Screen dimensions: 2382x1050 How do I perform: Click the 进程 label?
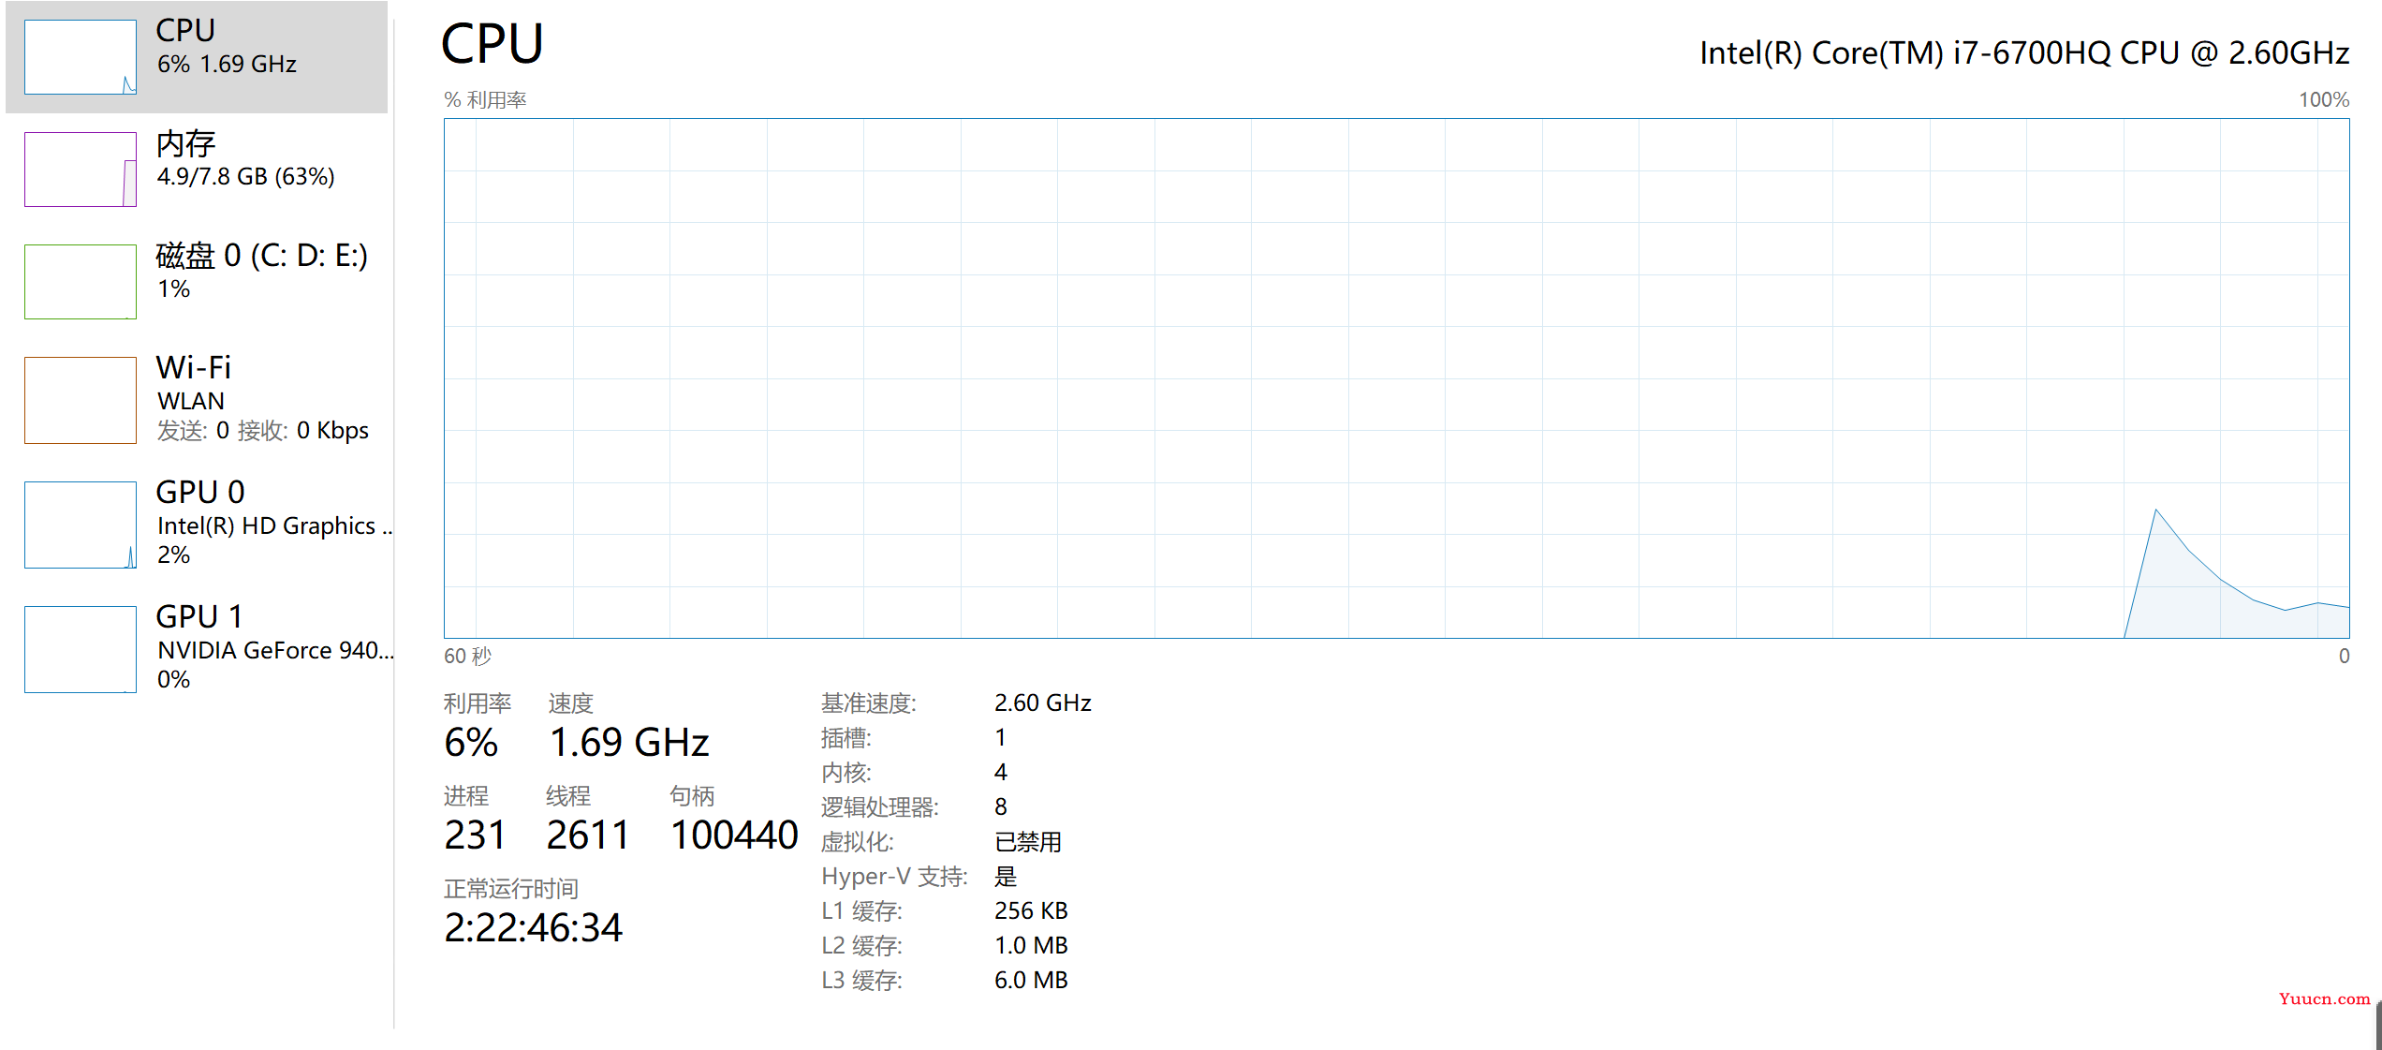coord(466,796)
